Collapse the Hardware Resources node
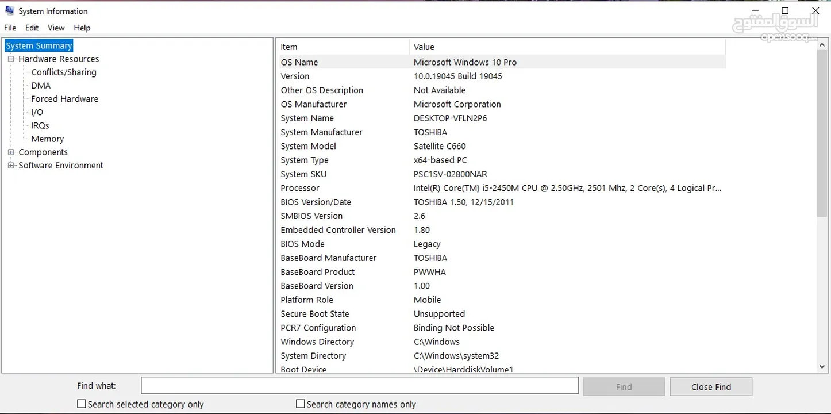The image size is (831, 414). tap(11, 59)
